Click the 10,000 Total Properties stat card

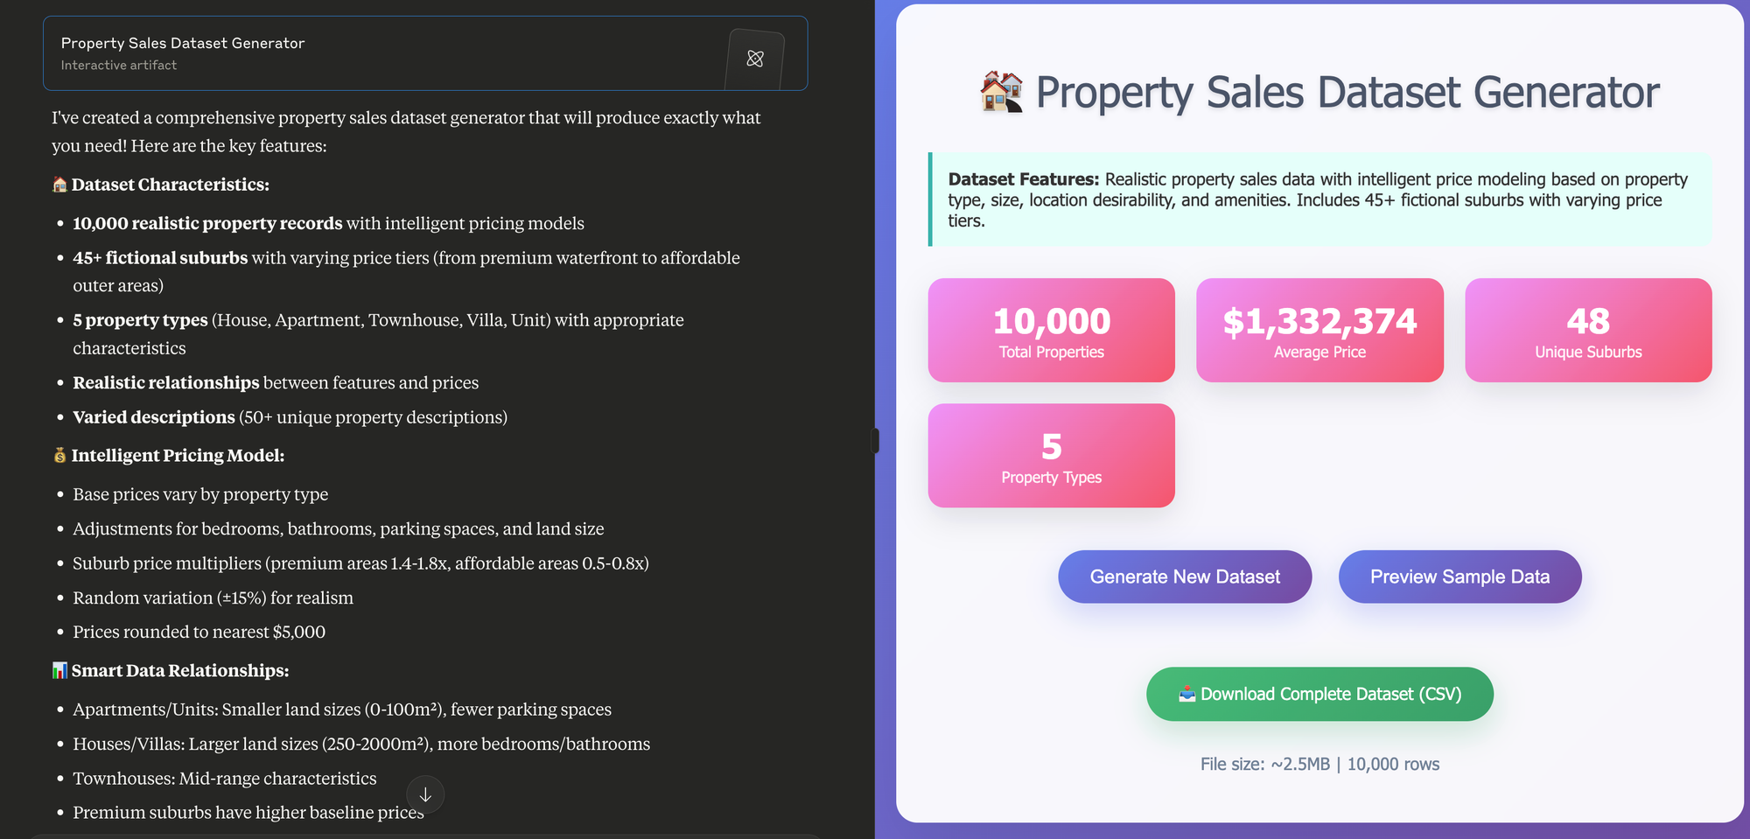point(1051,331)
